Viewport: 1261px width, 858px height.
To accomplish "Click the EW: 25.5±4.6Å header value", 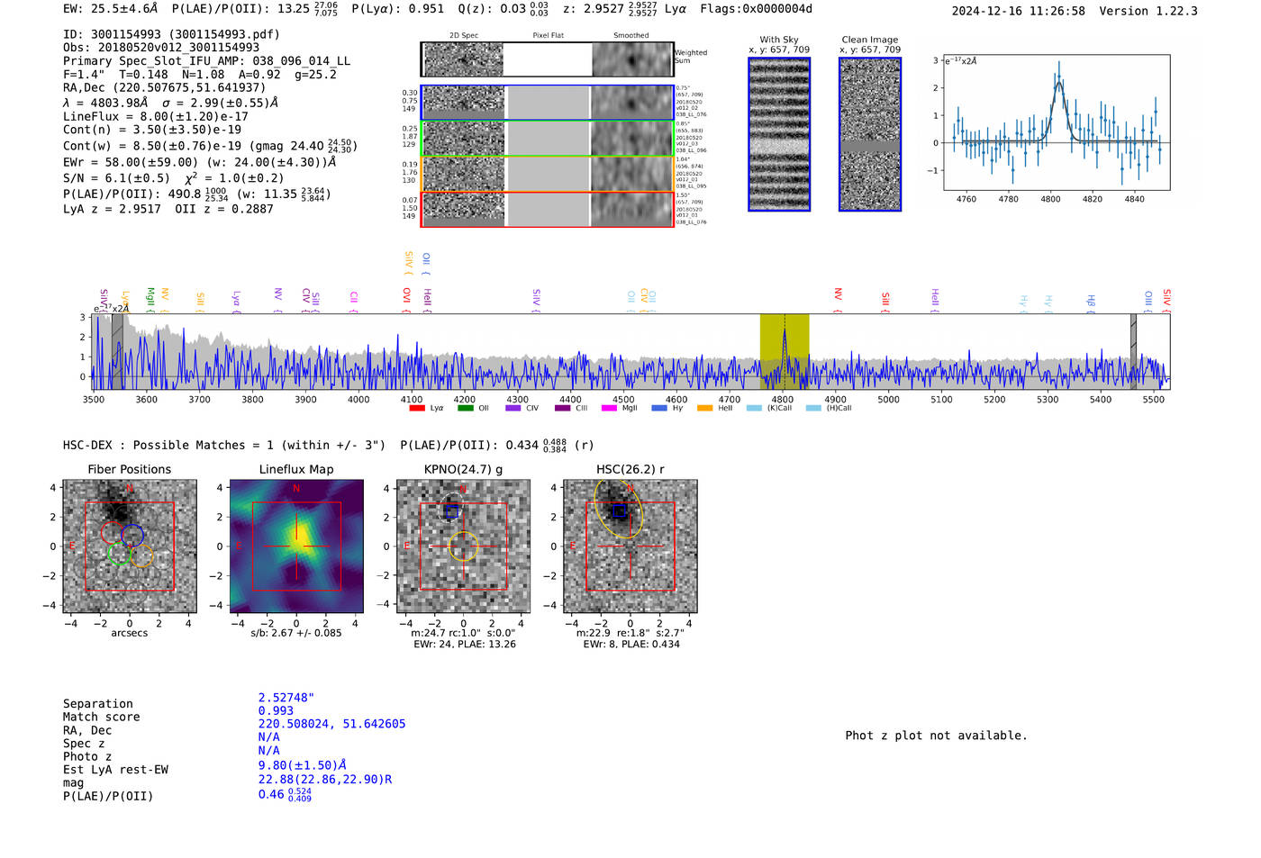I will click(110, 9).
